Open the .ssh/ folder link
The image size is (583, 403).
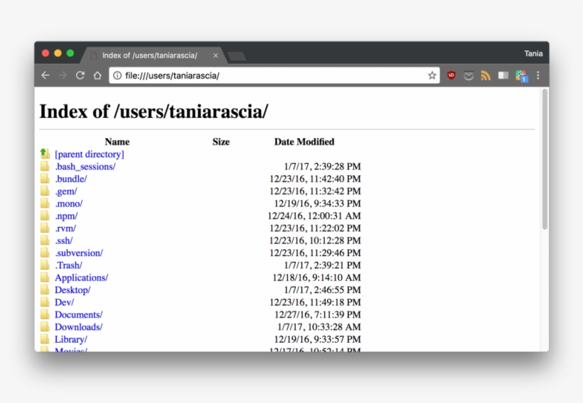pyautogui.click(x=63, y=241)
